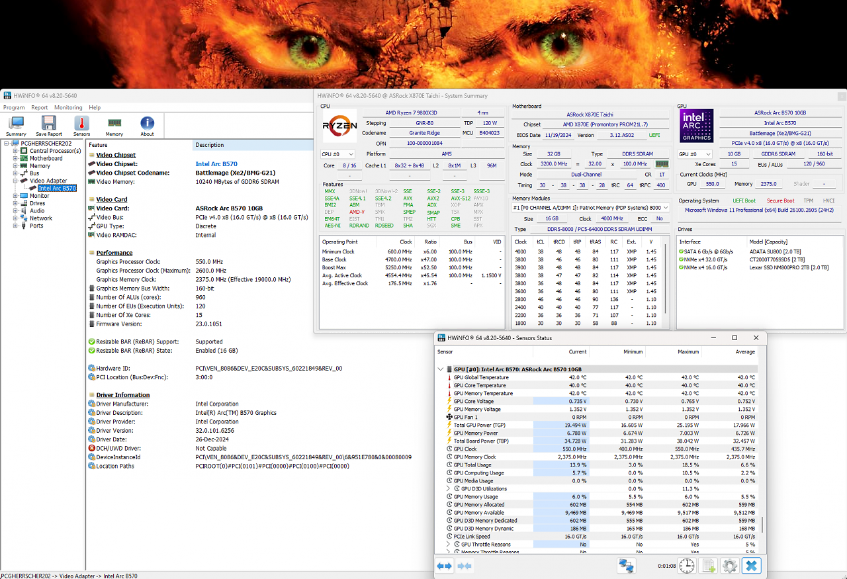
Task: Click the Driver Version 32.0.101.6256 value
Action: 215,430
